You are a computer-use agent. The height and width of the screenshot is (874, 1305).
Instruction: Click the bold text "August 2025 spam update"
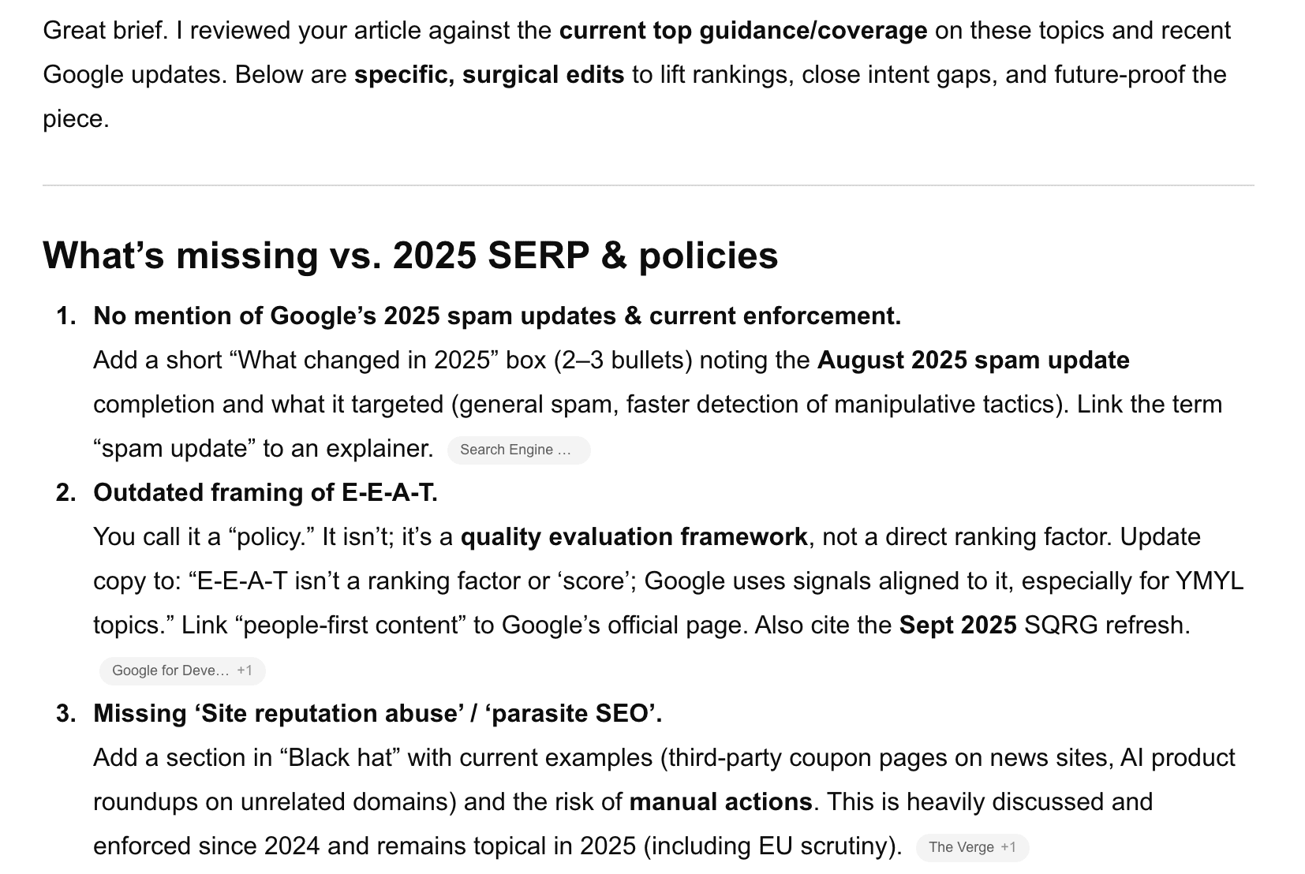tap(973, 360)
